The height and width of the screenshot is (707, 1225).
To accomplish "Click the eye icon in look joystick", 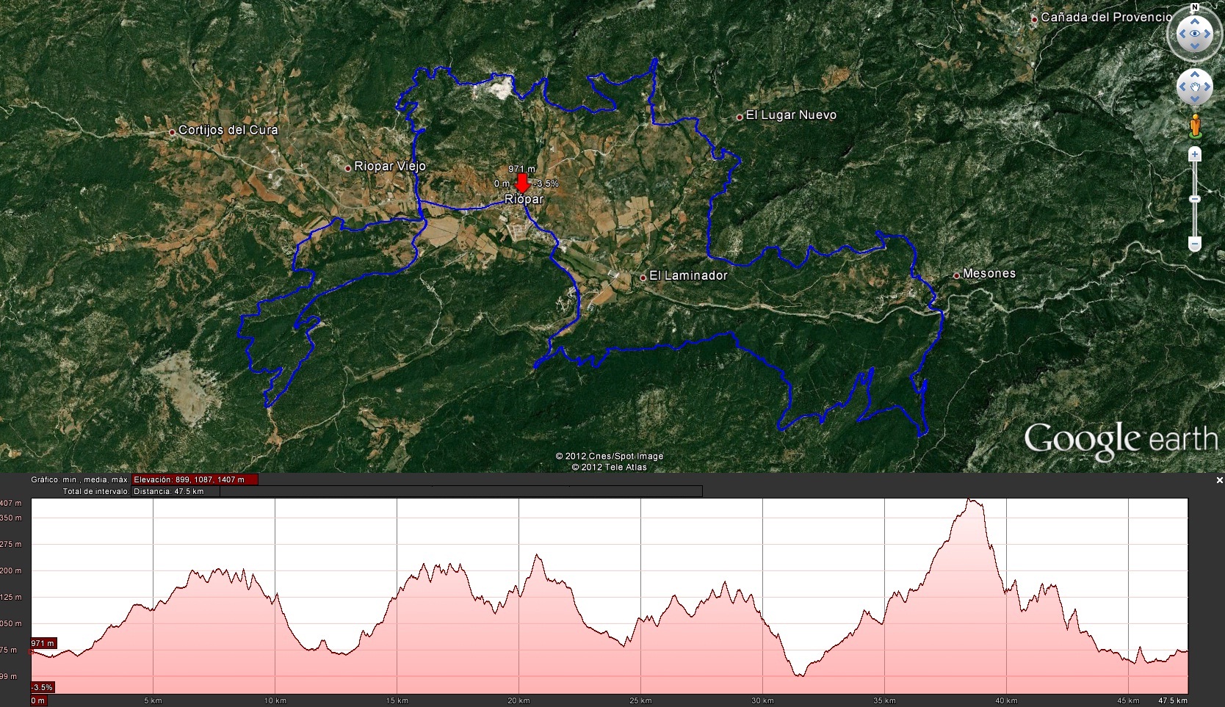I will (1195, 34).
